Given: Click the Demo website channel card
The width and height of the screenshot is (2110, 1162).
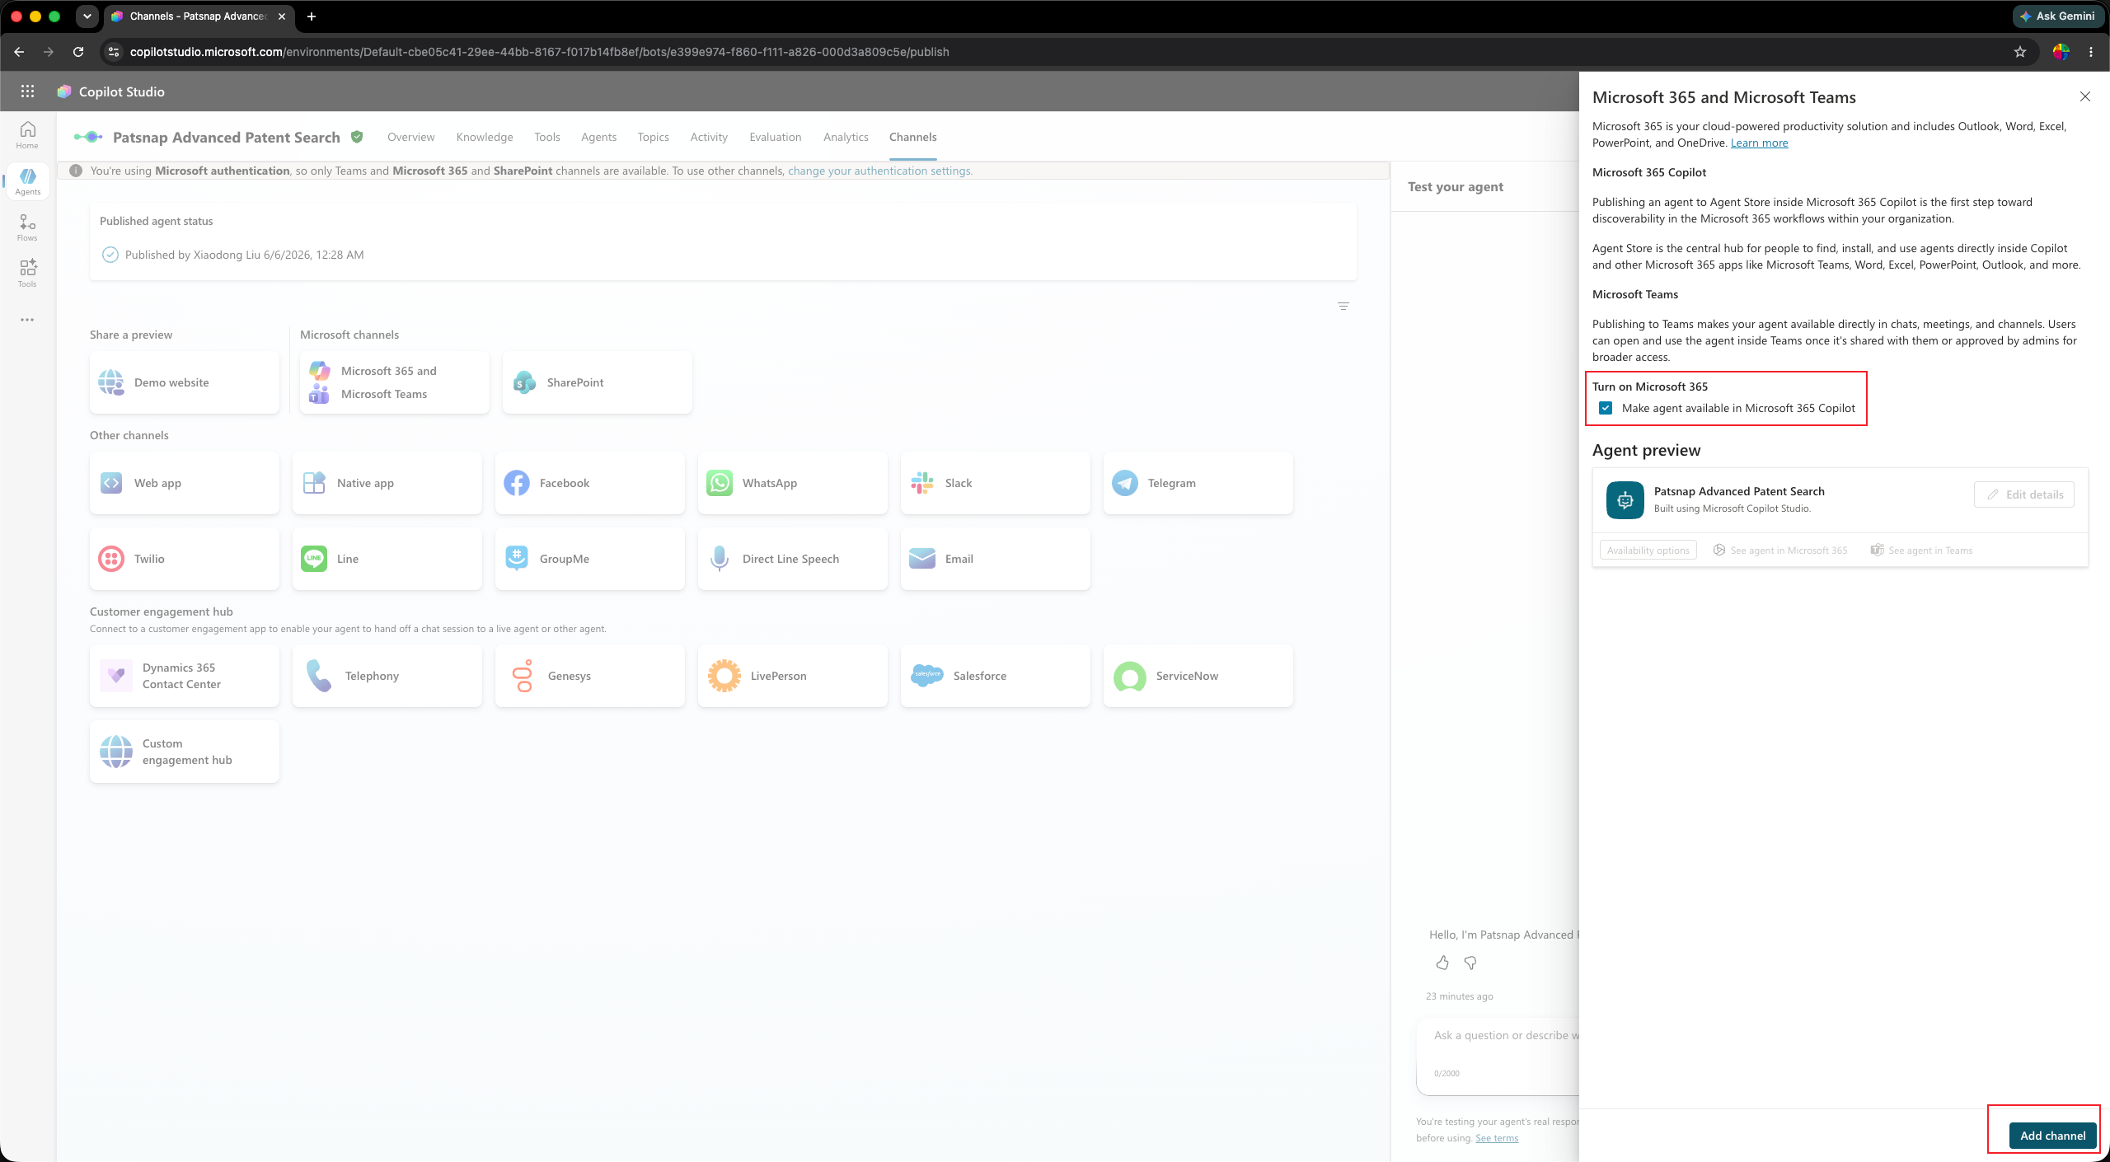Looking at the screenshot, I should [185, 382].
